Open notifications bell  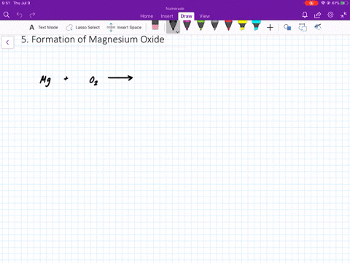click(x=305, y=15)
